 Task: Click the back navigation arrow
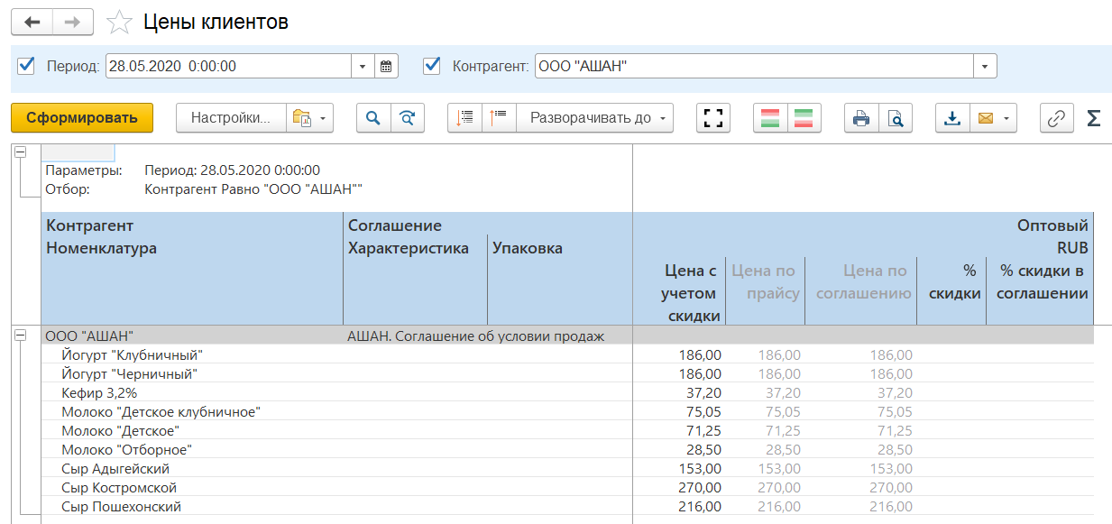(32, 23)
